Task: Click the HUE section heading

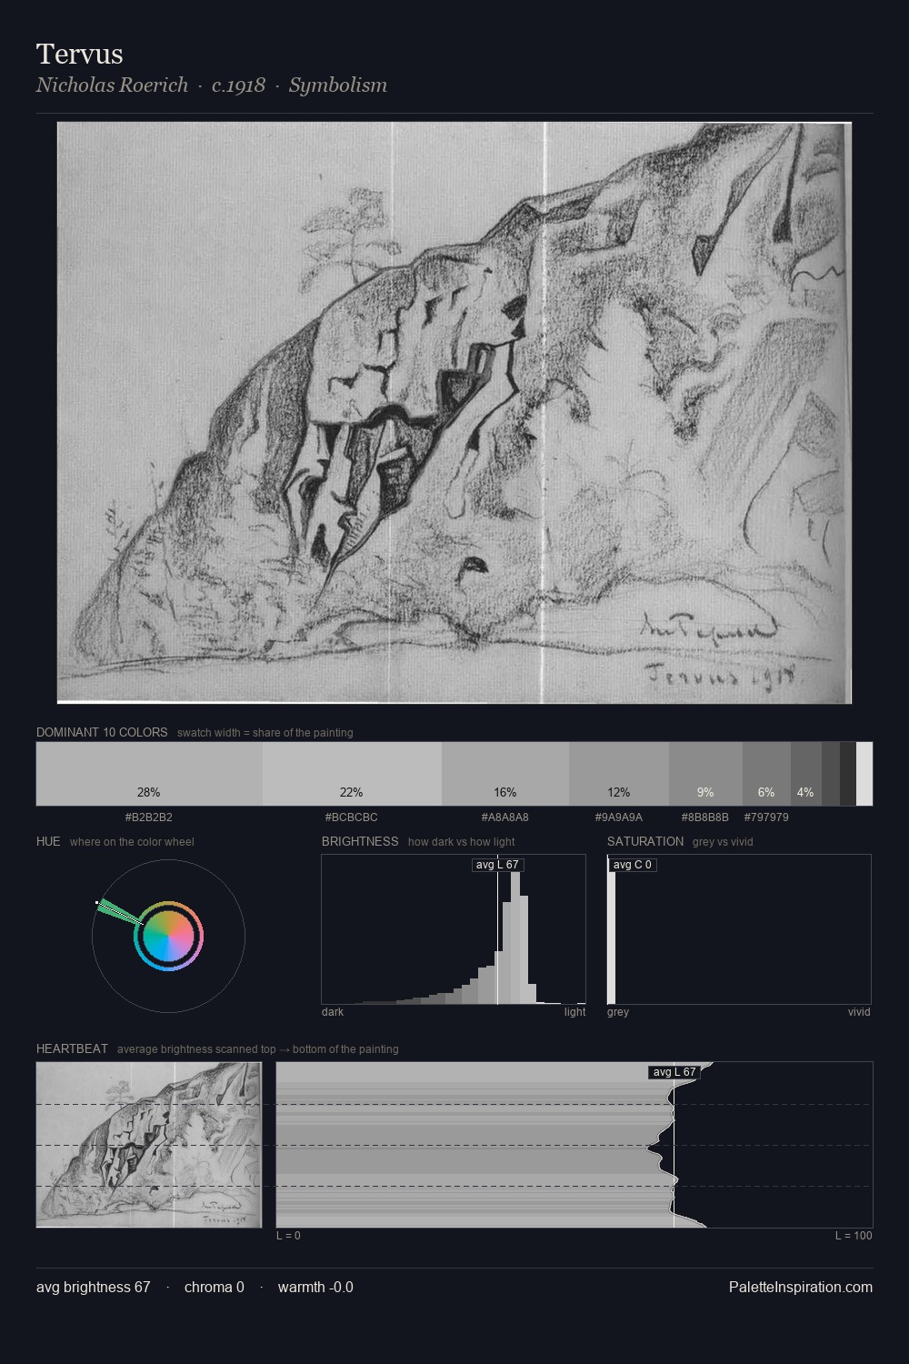Action: click(x=48, y=841)
